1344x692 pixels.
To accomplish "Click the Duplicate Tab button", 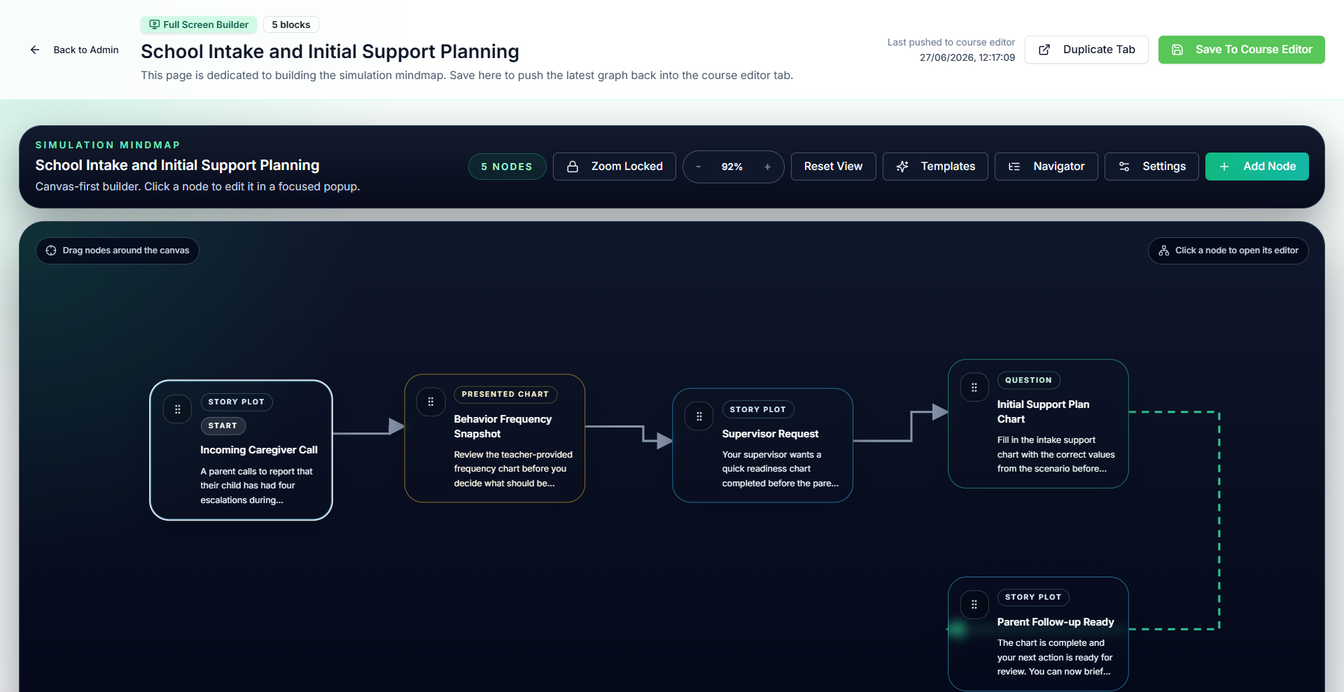I will click(x=1086, y=50).
